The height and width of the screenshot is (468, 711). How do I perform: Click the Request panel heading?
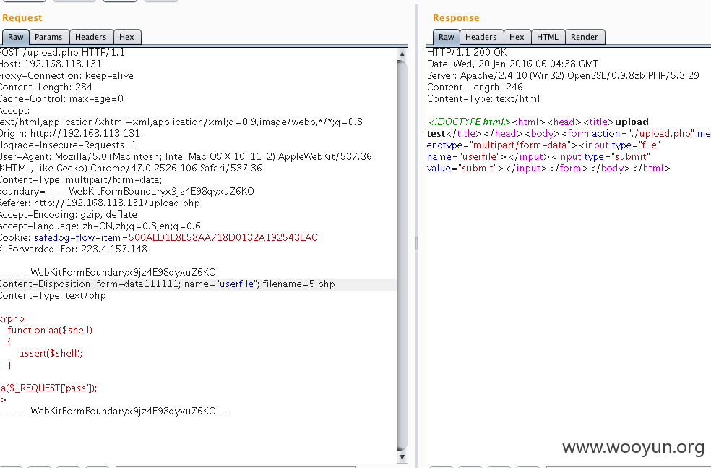click(22, 17)
